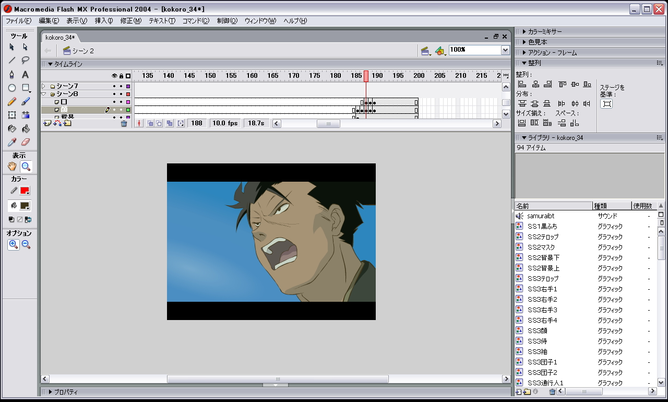Open the コマンド menu
The image size is (668, 402).
click(196, 21)
